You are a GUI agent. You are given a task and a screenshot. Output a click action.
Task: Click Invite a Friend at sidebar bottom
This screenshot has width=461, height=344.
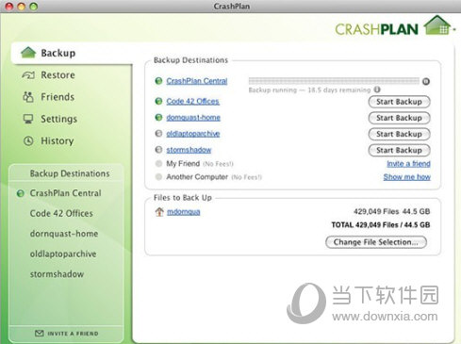tap(73, 334)
